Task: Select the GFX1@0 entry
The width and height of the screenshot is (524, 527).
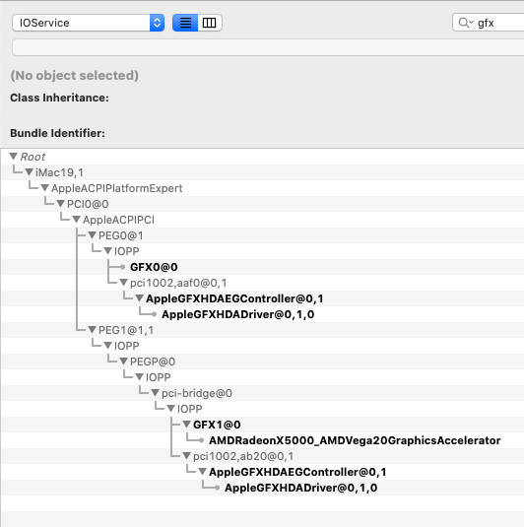Action: (x=217, y=425)
